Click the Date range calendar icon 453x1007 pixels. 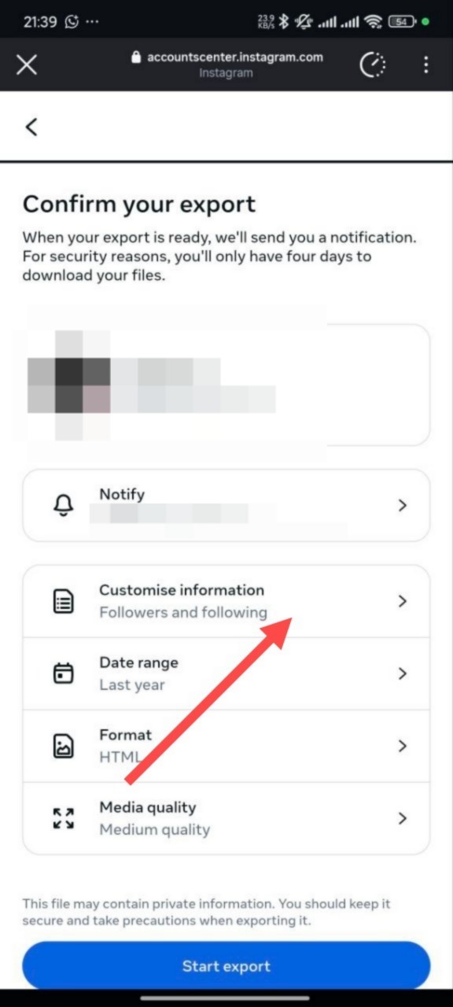pos(64,673)
